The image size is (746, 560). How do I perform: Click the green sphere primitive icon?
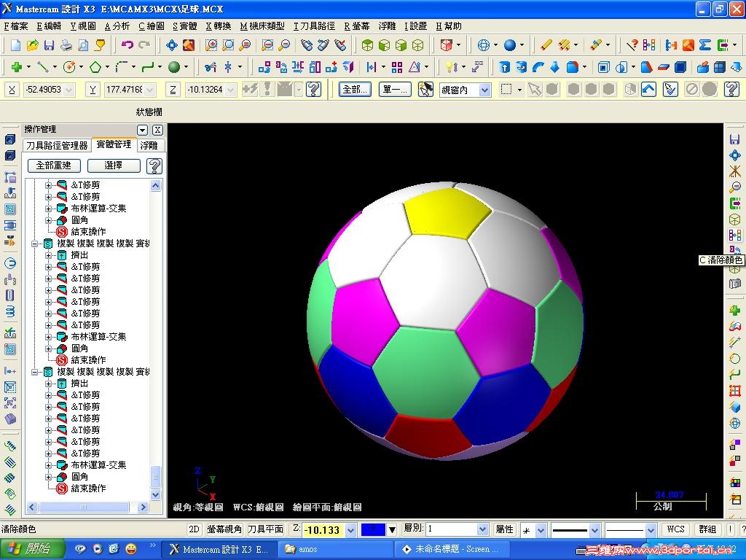coord(174,67)
